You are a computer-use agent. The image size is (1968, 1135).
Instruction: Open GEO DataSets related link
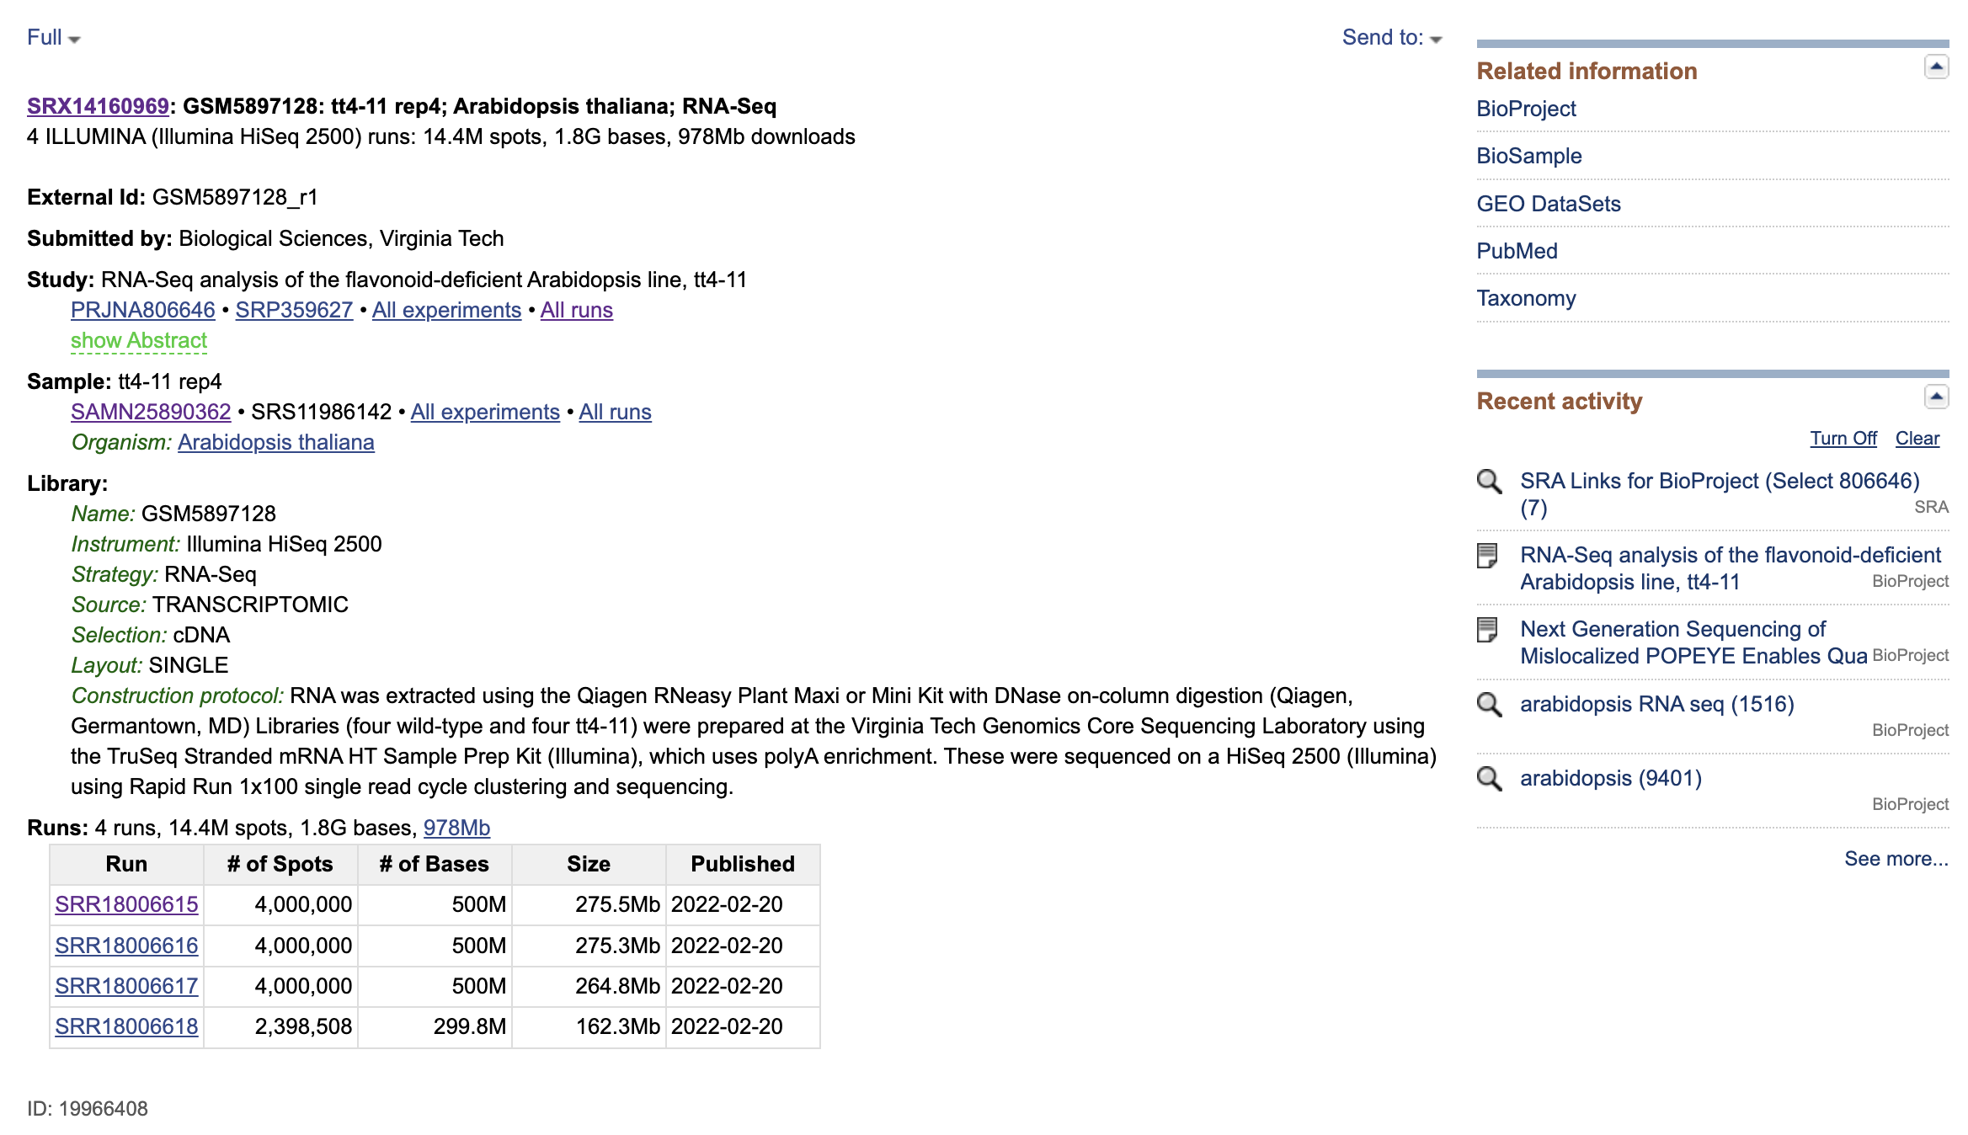(1548, 204)
